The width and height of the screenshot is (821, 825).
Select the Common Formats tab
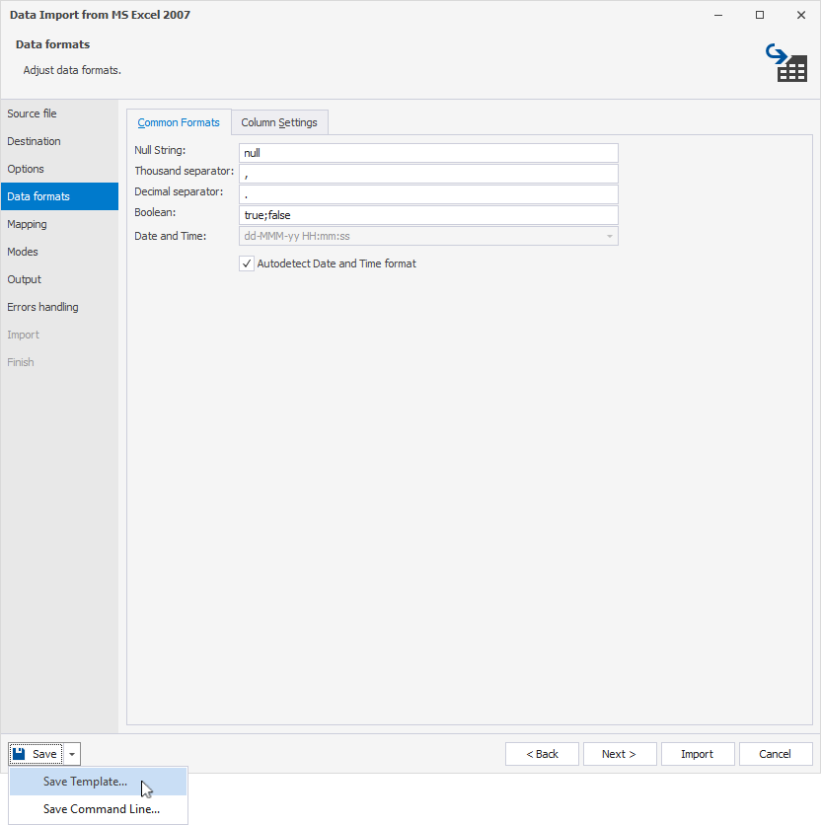(x=179, y=122)
